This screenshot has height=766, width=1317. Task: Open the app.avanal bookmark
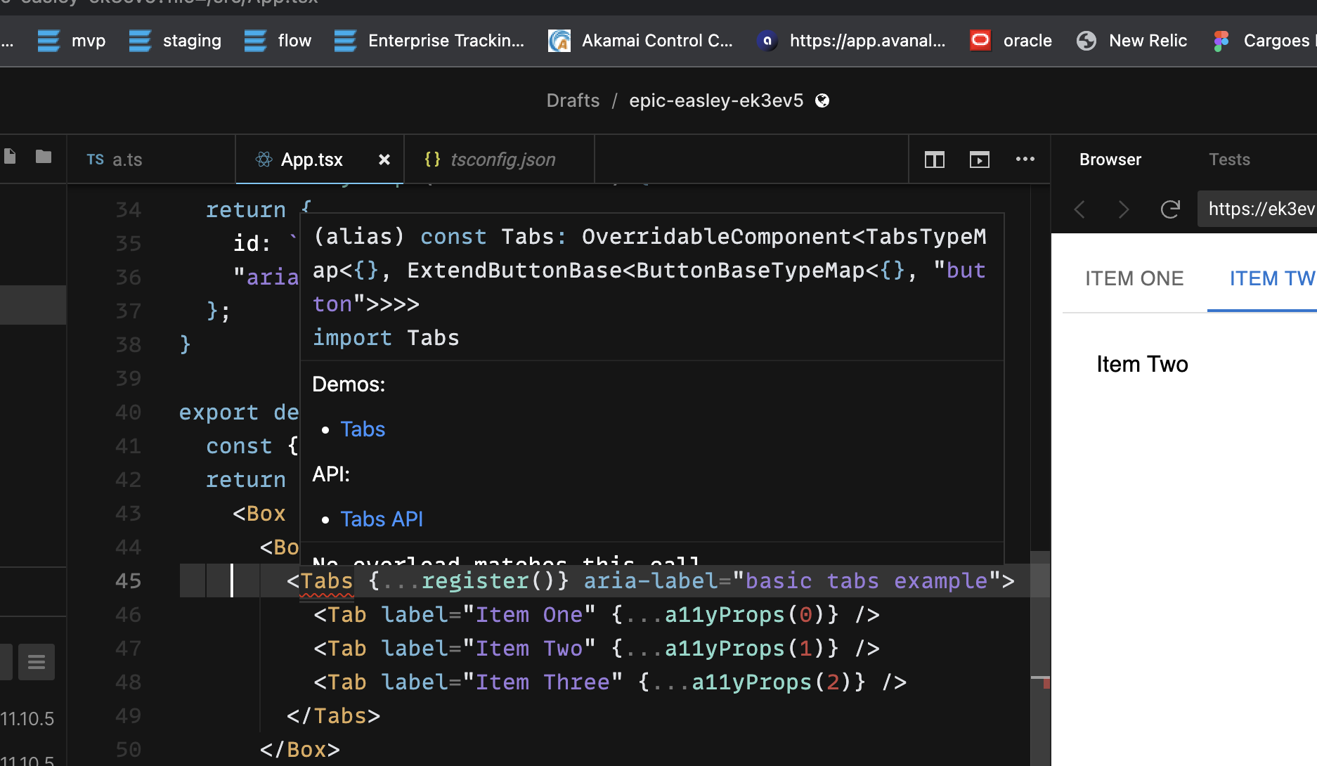tap(852, 41)
